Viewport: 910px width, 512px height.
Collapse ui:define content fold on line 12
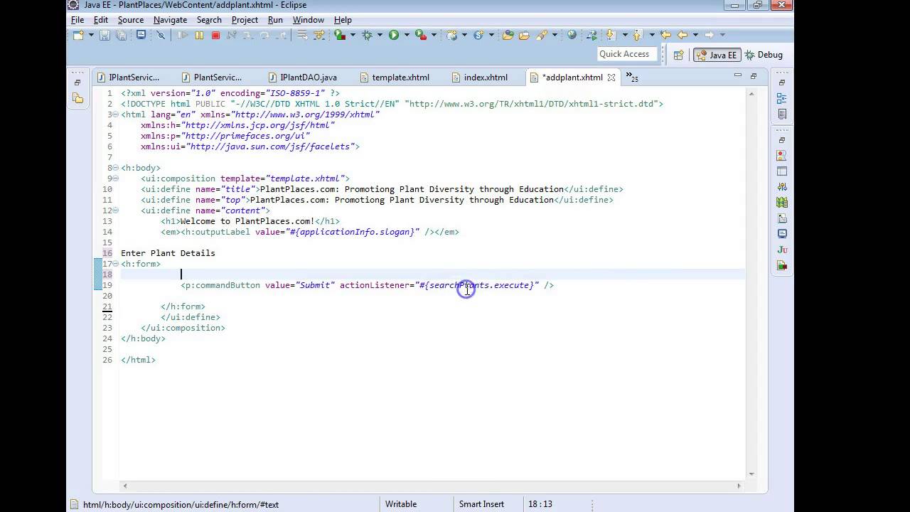[116, 210]
